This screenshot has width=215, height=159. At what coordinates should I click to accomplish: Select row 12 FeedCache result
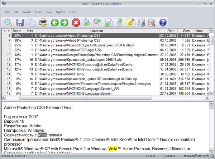105,64
